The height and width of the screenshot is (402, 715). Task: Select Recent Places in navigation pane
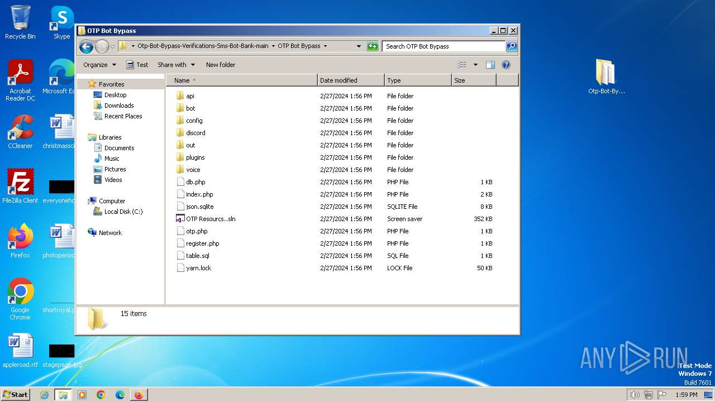(x=123, y=116)
